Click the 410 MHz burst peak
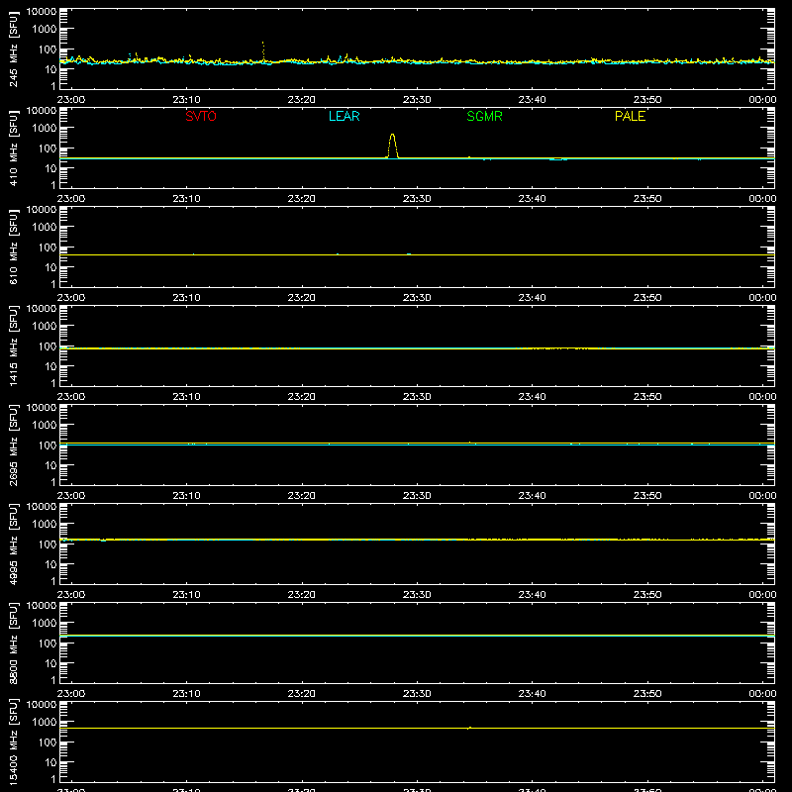This screenshot has height=792, width=792. [392, 136]
